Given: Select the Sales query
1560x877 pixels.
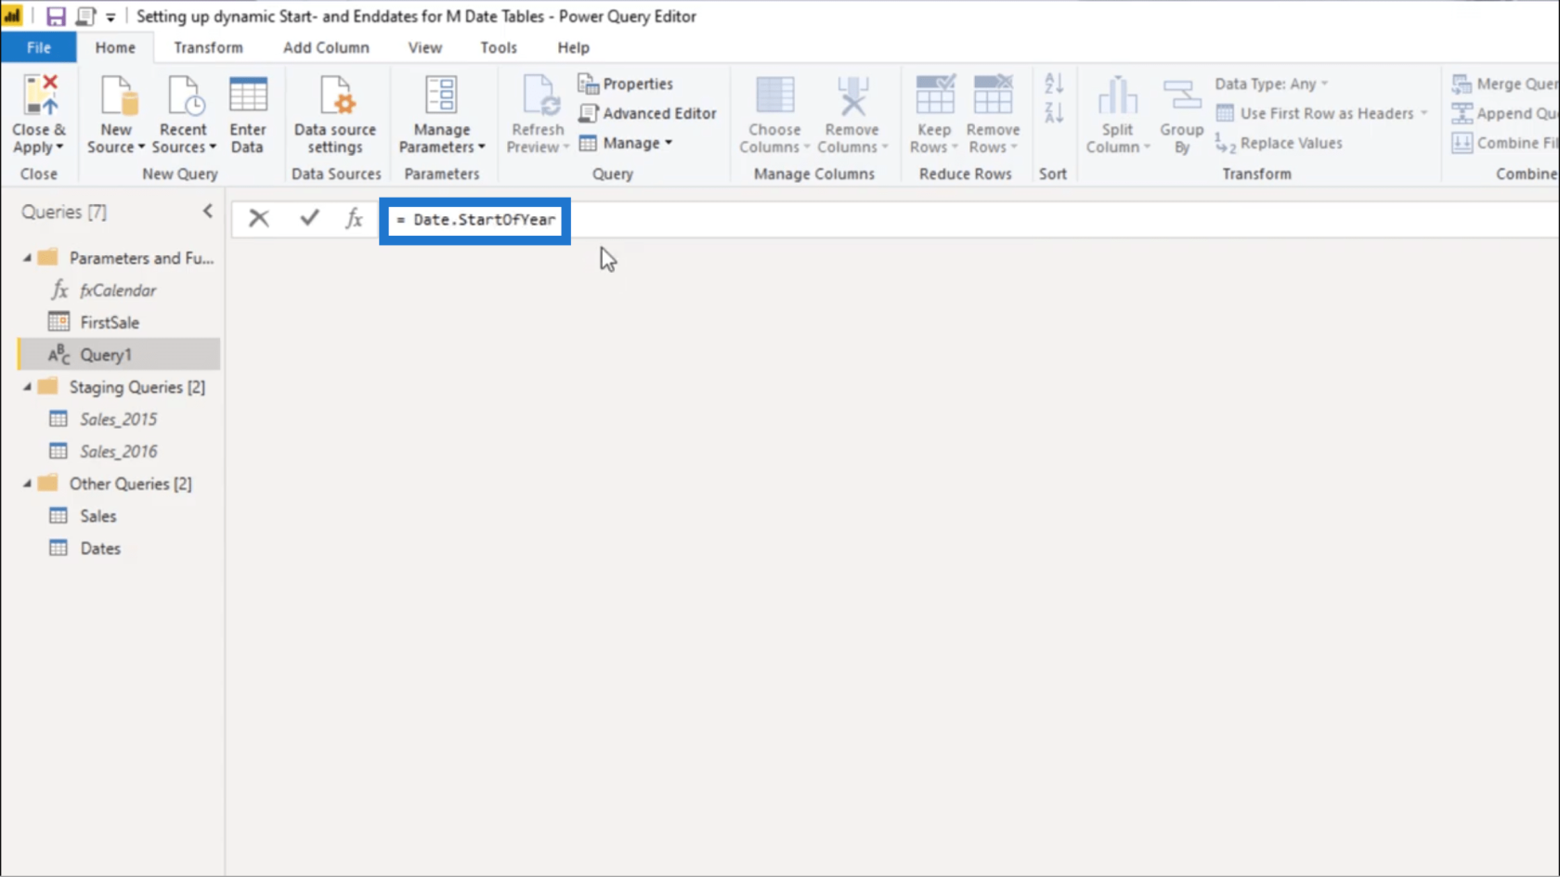Looking at the screenshot, I should pos(97,516).
